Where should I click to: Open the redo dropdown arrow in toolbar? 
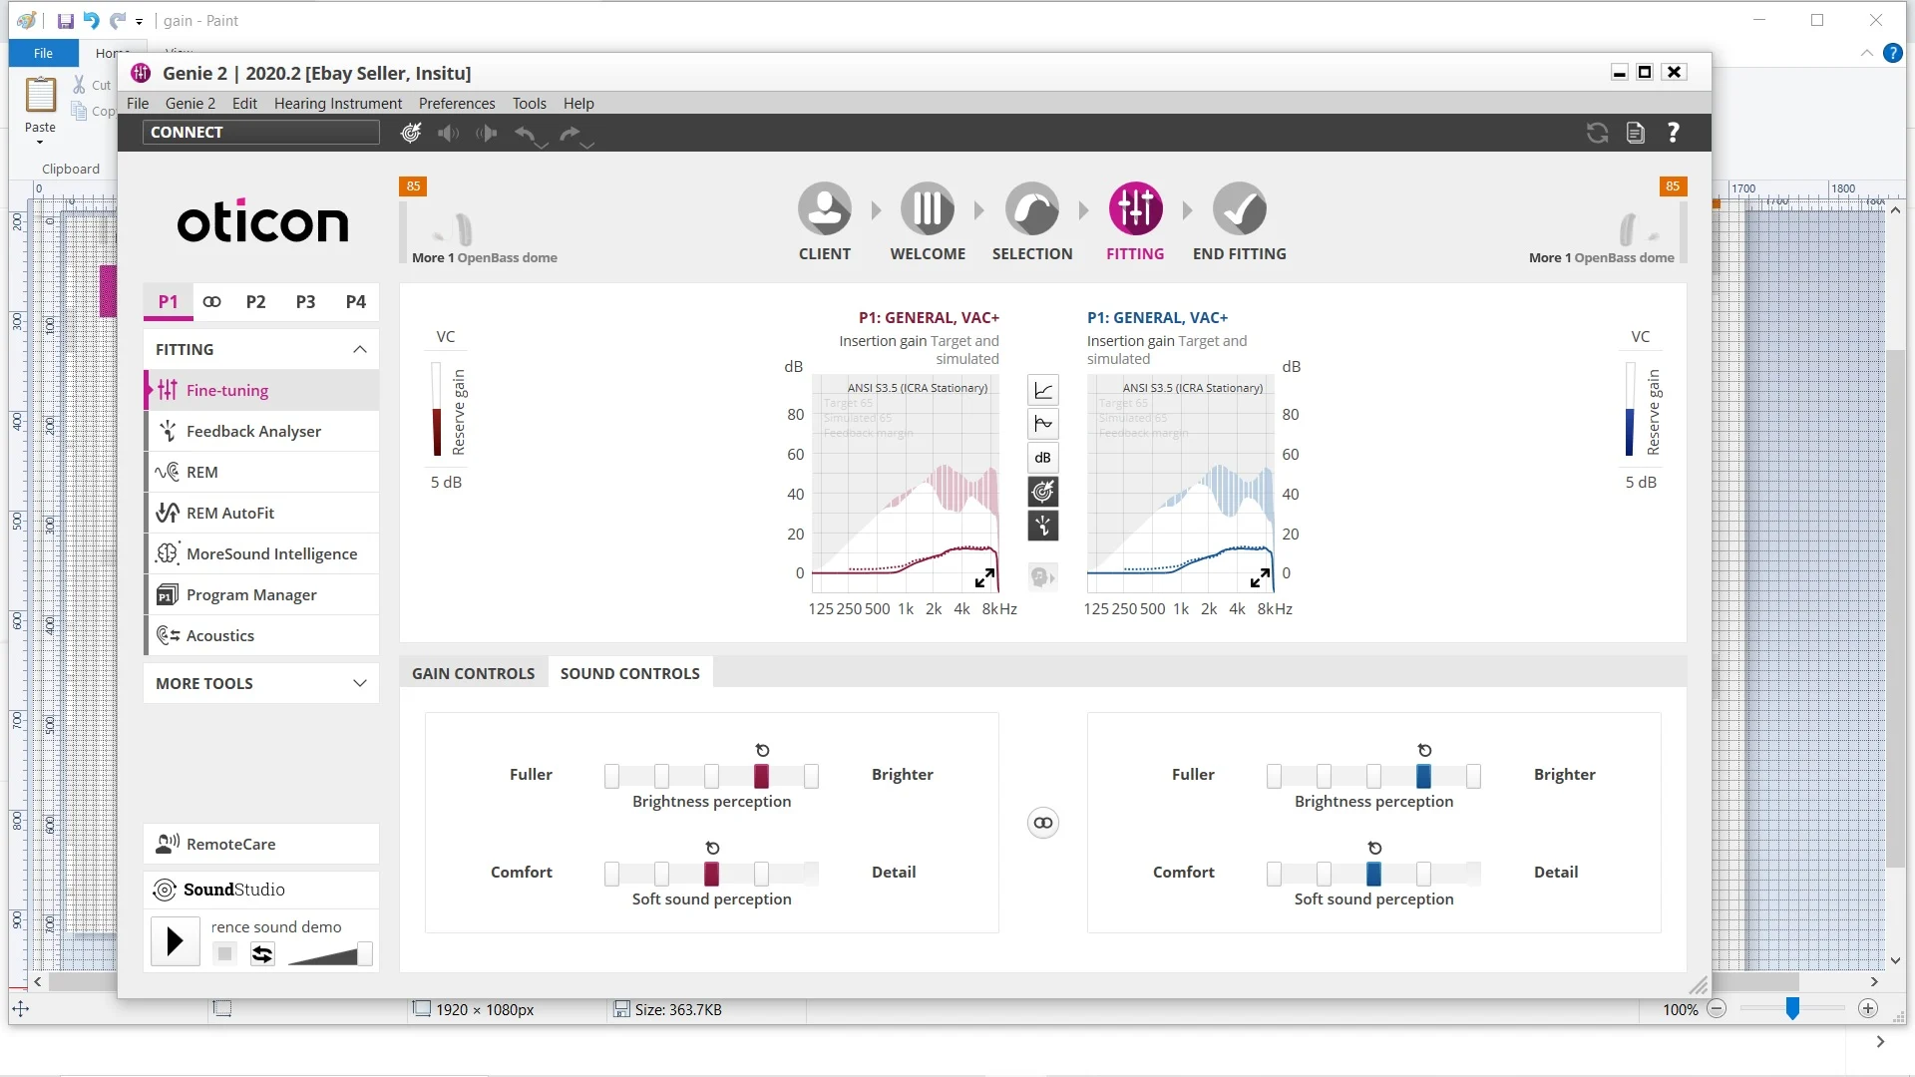tap(588, 145)
